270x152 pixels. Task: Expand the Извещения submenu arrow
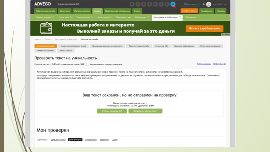[148, 17]
